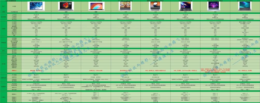Select the Acer 非凡 S3 Plus laptop image
The width and height of the screenshot is (260, 103).
click(245, 6)
